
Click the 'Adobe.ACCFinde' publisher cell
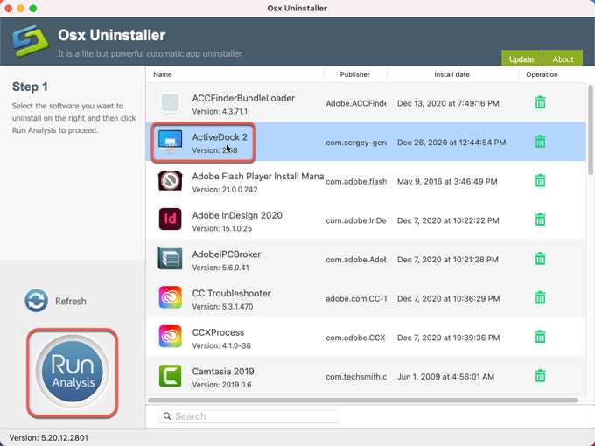coord(356,103)
